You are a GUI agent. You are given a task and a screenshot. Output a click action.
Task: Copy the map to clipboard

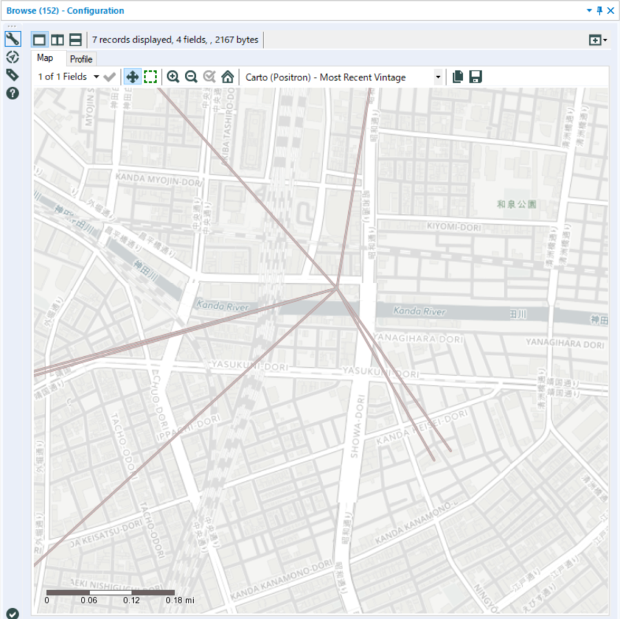tap(458, 77)
